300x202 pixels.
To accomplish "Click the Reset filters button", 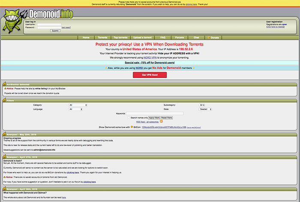I will coord(167,118).
